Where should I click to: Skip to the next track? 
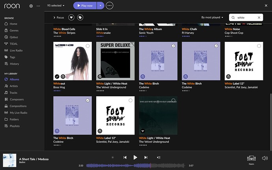click(146, 157)
